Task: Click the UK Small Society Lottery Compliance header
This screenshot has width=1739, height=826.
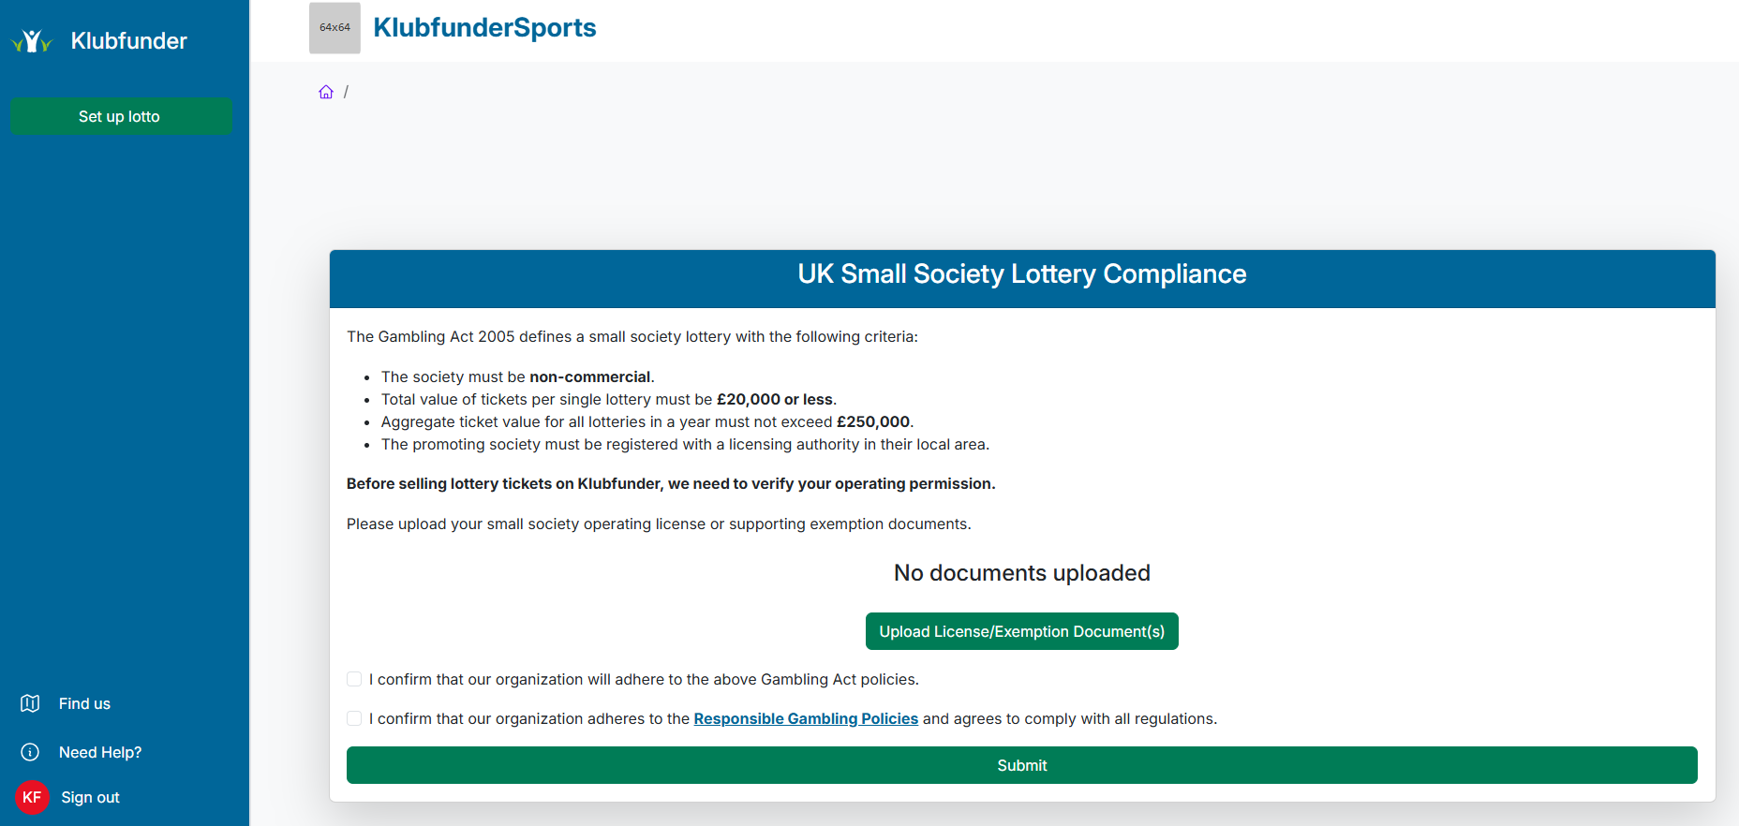Action: (1020, 273)
